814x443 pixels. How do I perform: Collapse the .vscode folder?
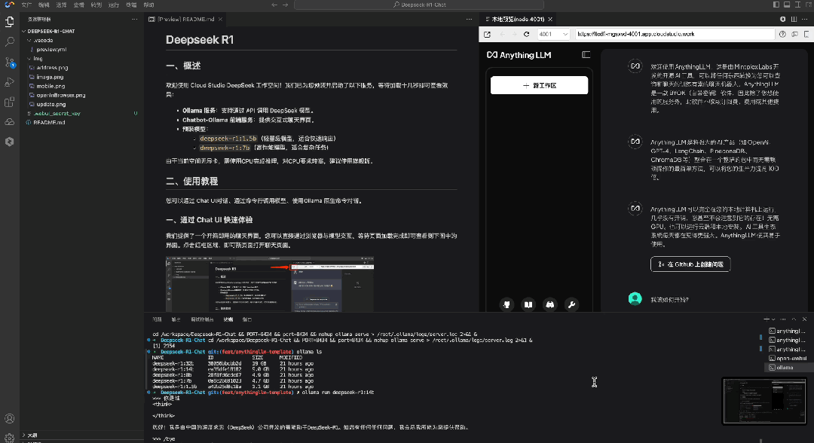point(42,40)
